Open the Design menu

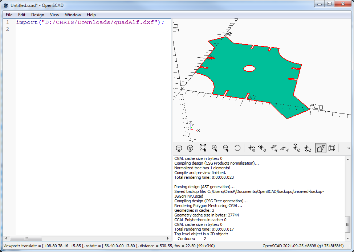tap(37, 15)
